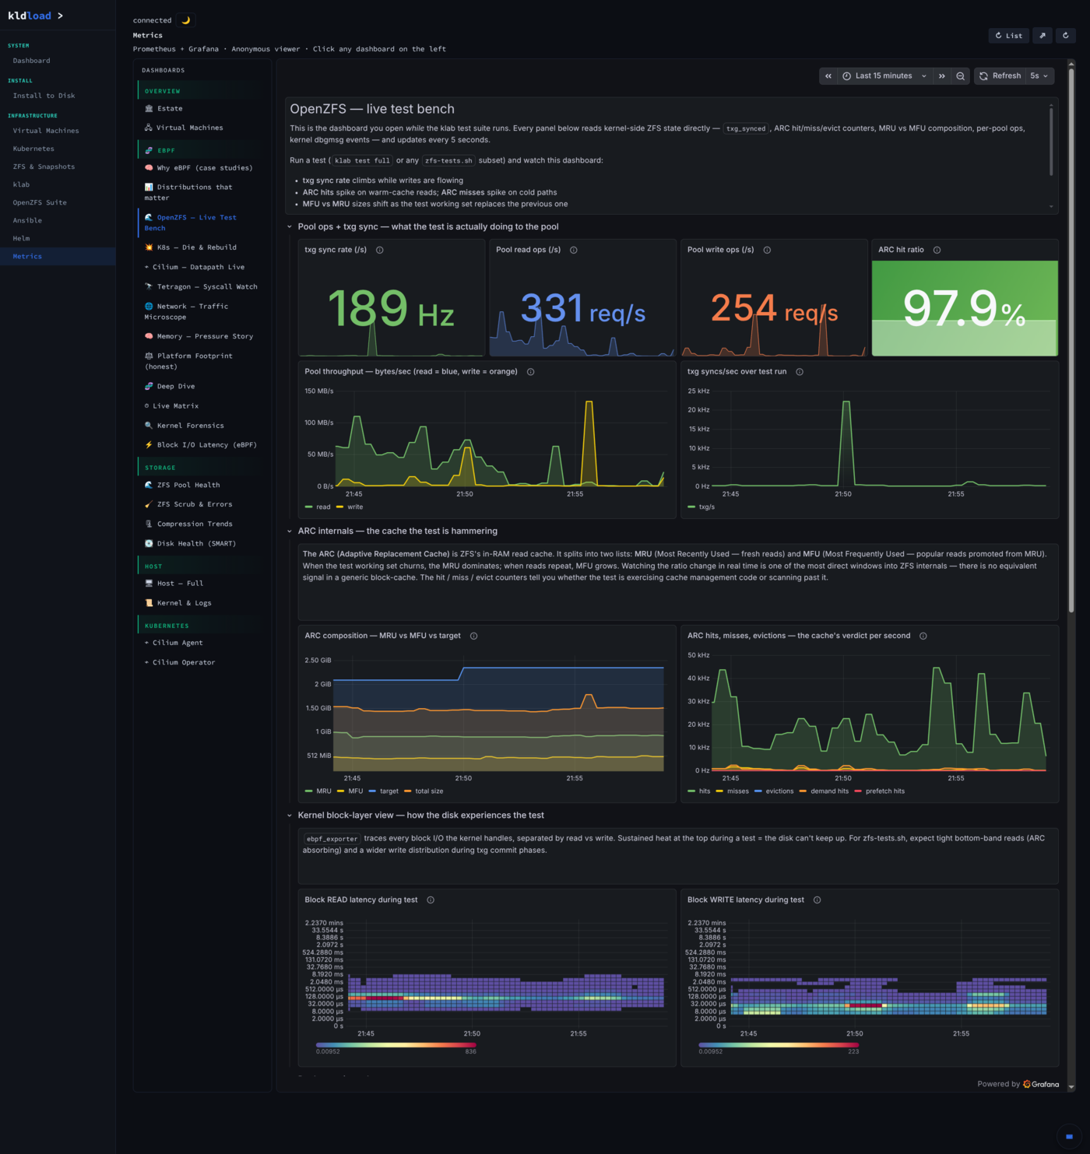Open ZFS Scrub & Errors broom icon
Screen dimensions: 1090x1154
(149, 504)
